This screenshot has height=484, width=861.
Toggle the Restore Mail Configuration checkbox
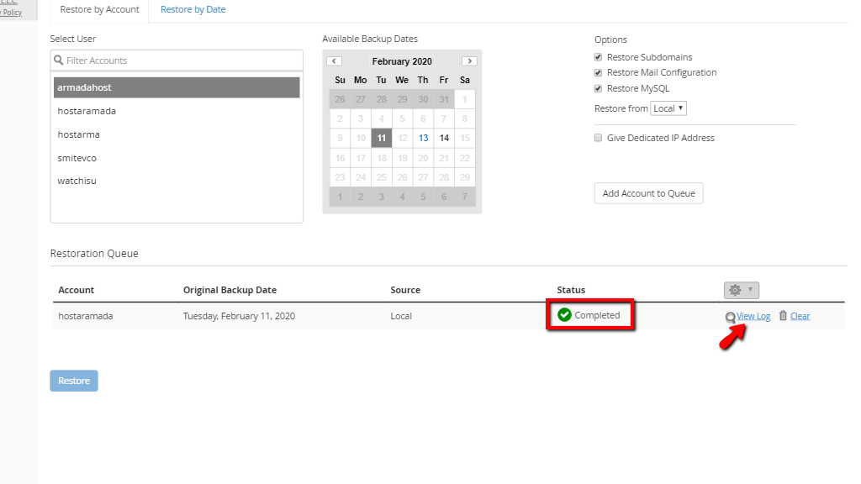click(x=598, y=72)
